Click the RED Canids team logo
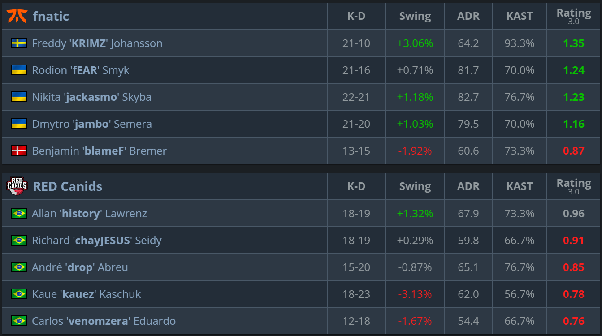Image resolution: width=602 pixels, height=336 pixels. [x=17, y=186]
